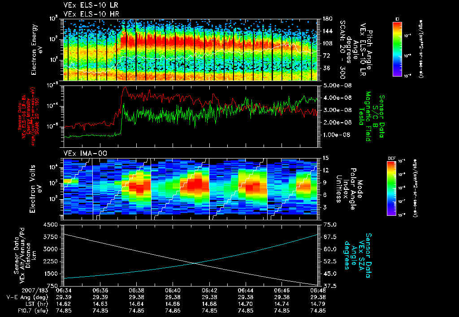
Task: Click the green 'Magnetic Field Tesla' label
Action: pos(365,116)
